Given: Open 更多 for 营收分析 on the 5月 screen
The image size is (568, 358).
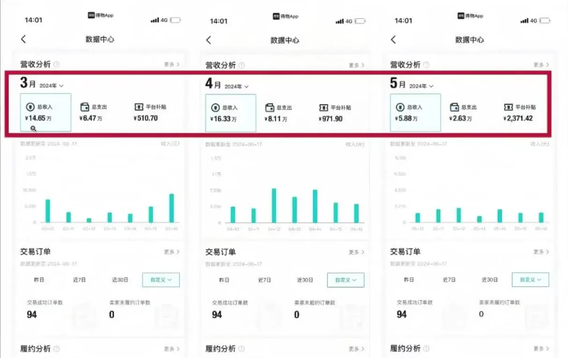Looking at the screenshot, I should [x=541, y=65].
